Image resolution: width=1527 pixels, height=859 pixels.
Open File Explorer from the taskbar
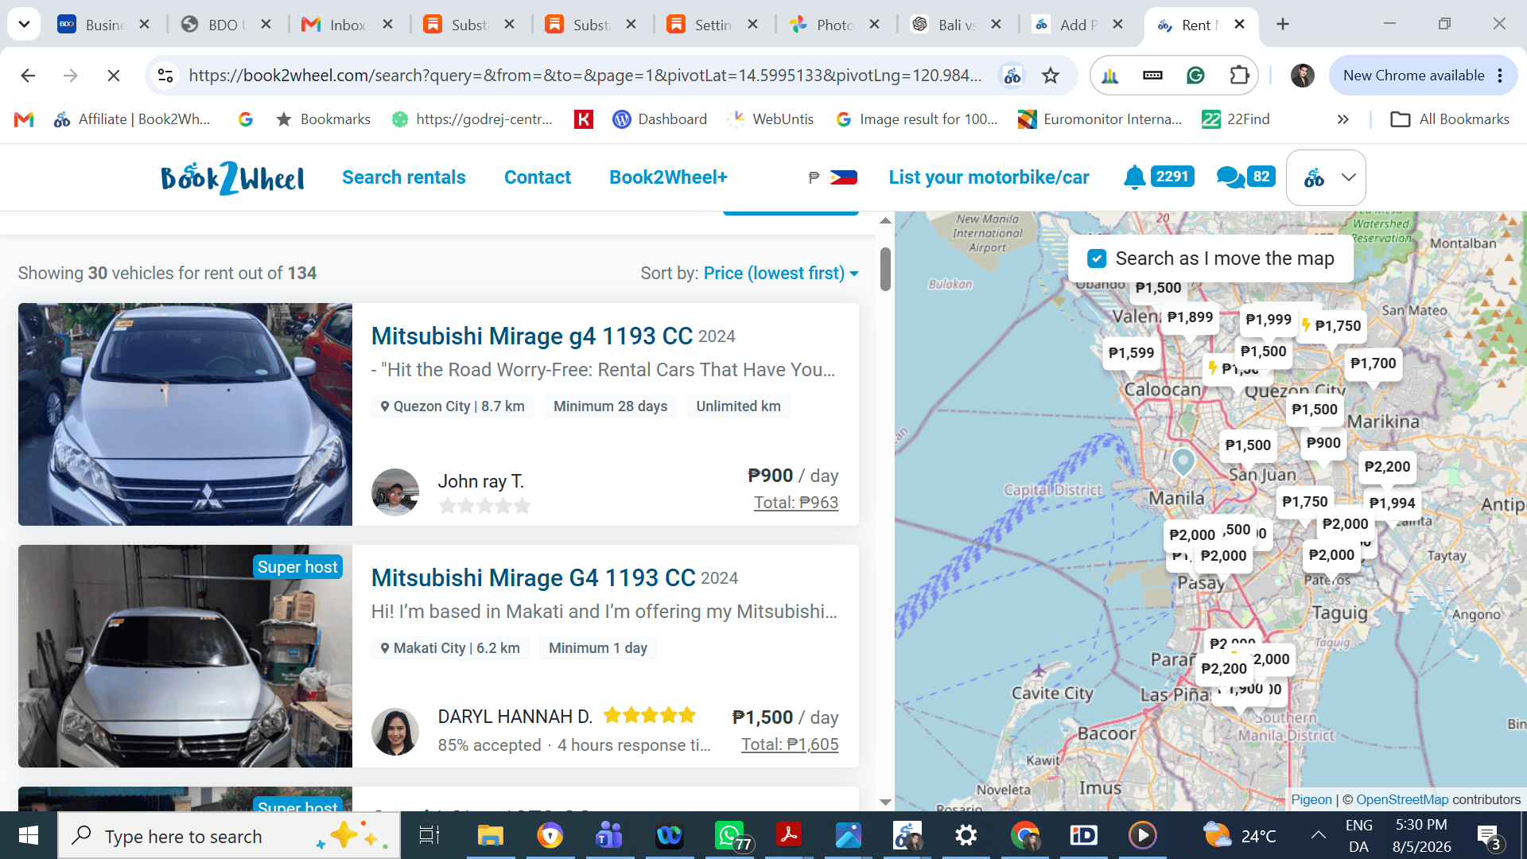pos(490,836)
